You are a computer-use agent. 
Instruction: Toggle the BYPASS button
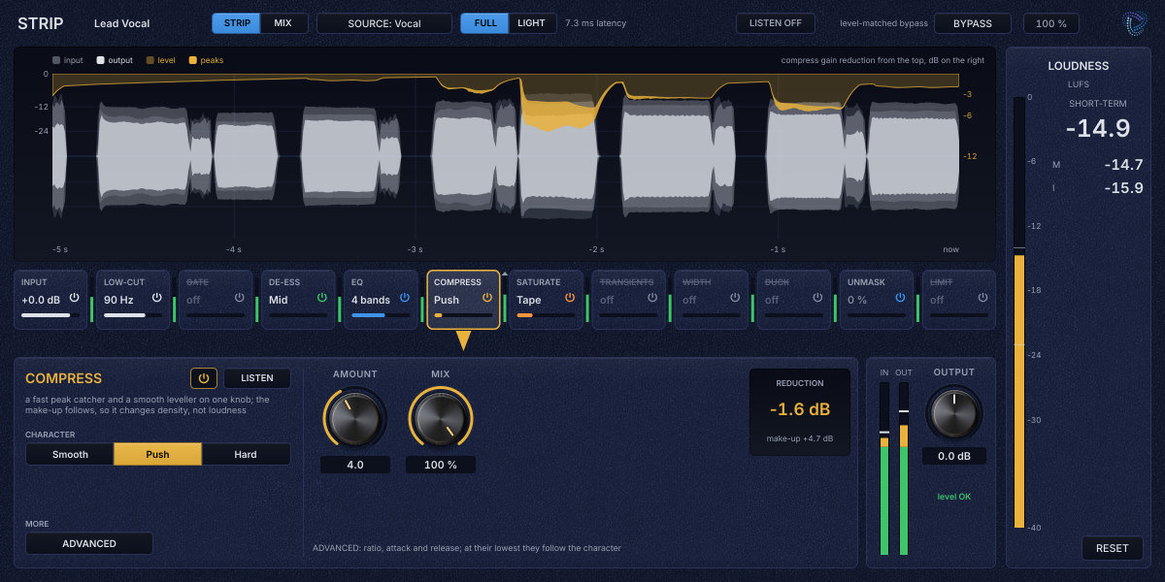[973, 23]
